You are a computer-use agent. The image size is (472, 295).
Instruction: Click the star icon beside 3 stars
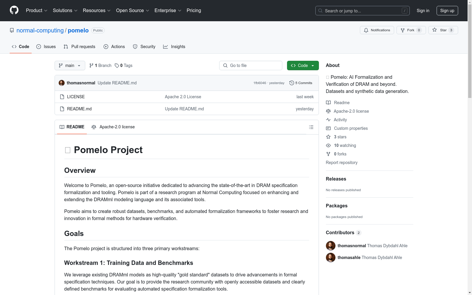click(x=328, y=137)
